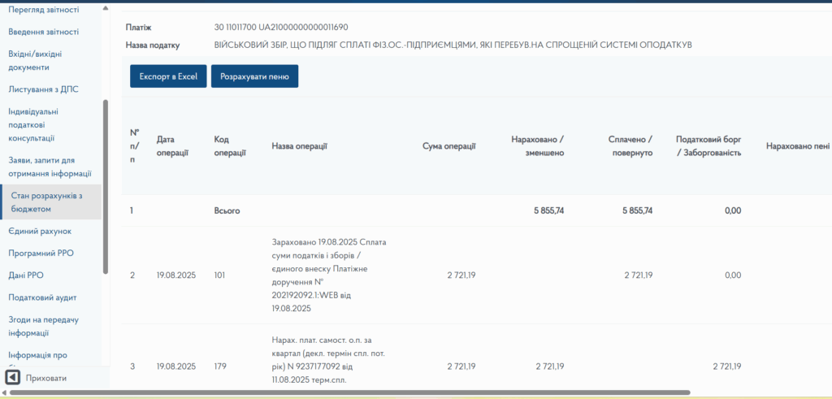Click the collapse sidebar arrow icon
The height and width of the screenshot is (399, 832).
point(12,378)
